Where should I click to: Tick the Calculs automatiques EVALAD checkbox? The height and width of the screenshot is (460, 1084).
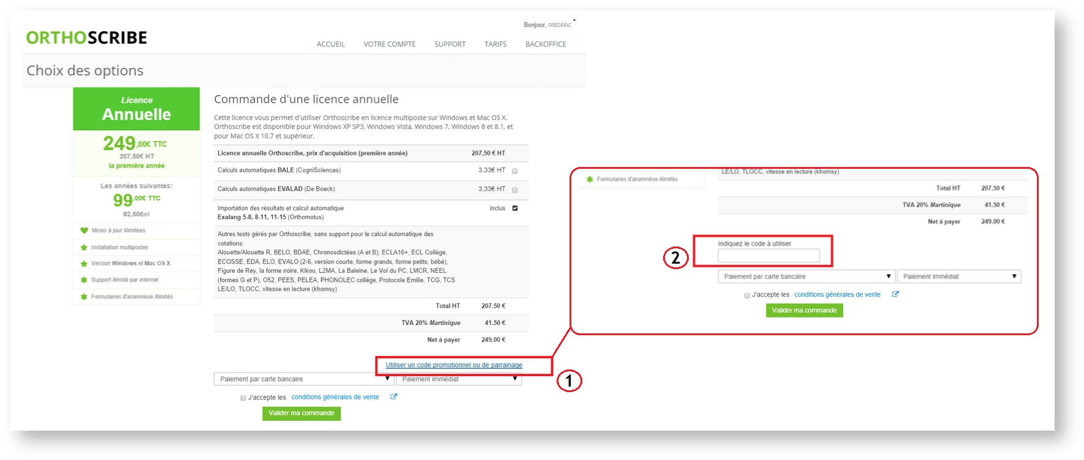tap(514, 190)
